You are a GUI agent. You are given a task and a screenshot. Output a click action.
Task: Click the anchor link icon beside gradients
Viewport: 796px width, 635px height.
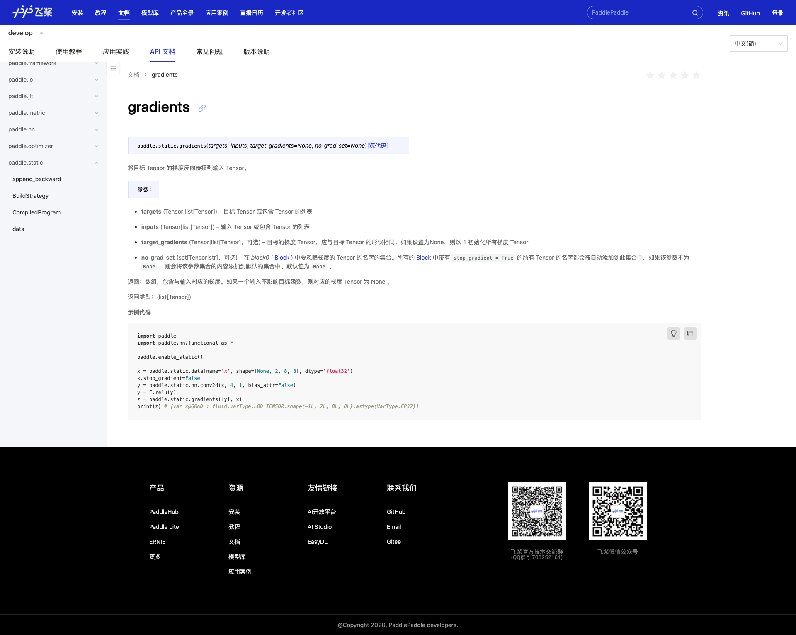pyautogui.click(x=202, y=108)
